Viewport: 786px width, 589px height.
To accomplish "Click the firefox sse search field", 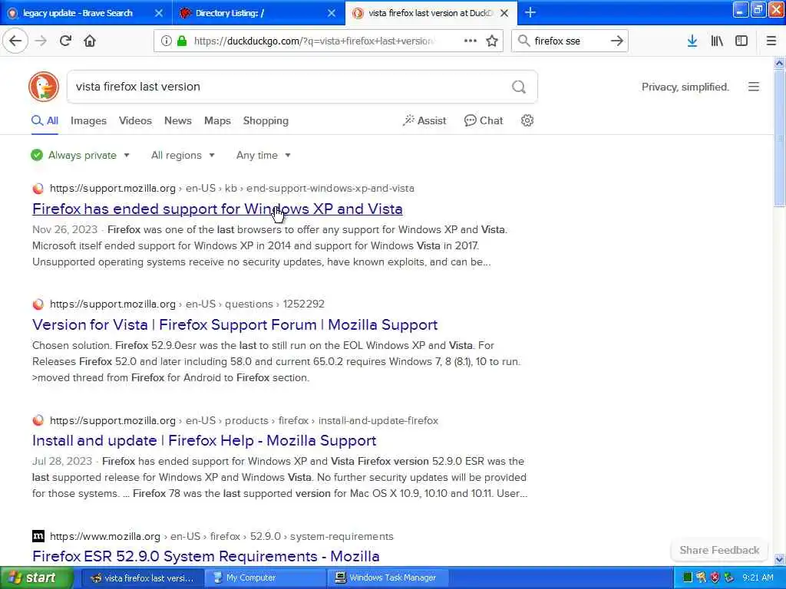I will point(569,41).
